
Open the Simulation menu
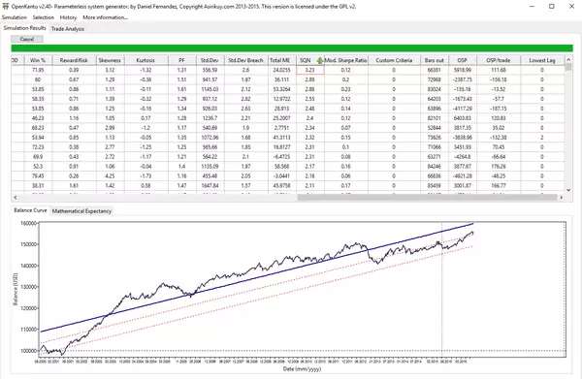[x=15, y=17]
